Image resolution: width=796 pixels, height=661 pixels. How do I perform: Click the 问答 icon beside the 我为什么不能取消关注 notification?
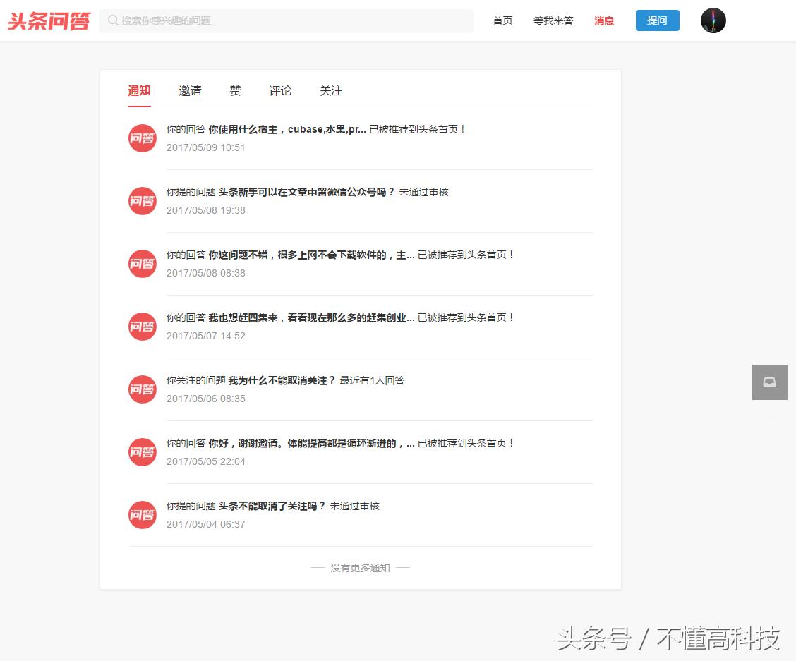click(x=142, y=389)
